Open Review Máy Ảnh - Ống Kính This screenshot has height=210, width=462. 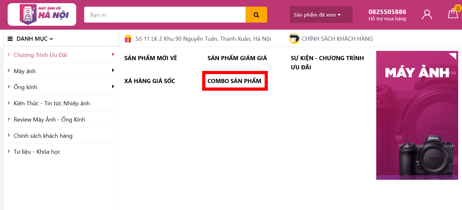[49, 120]
